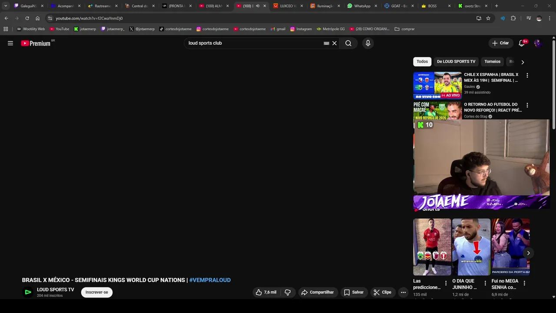The image size is (556, 313).
Task: Show more filter chips with arrow
Action: tap(523, 62)
